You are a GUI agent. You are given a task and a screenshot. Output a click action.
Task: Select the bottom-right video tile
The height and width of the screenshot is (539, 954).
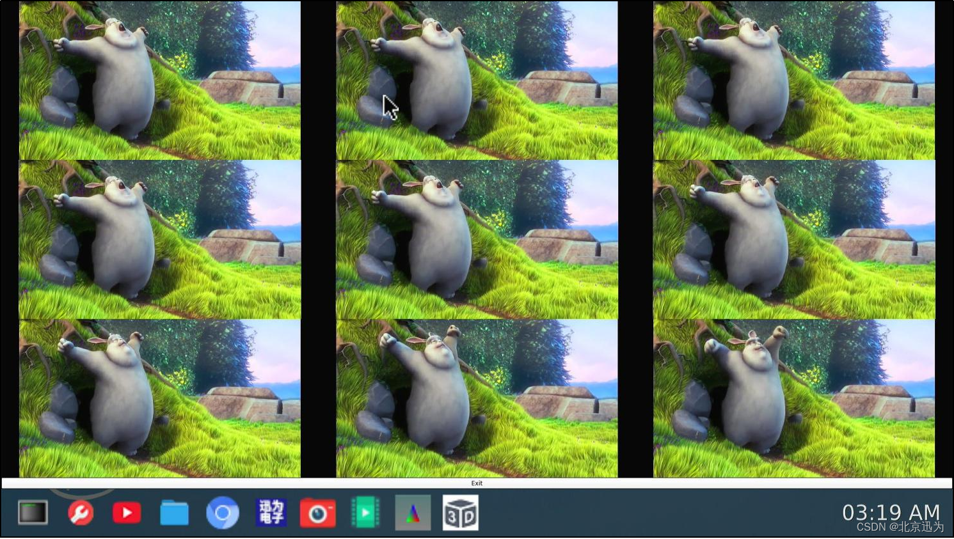pyautogui.click(x=794, y=398)
